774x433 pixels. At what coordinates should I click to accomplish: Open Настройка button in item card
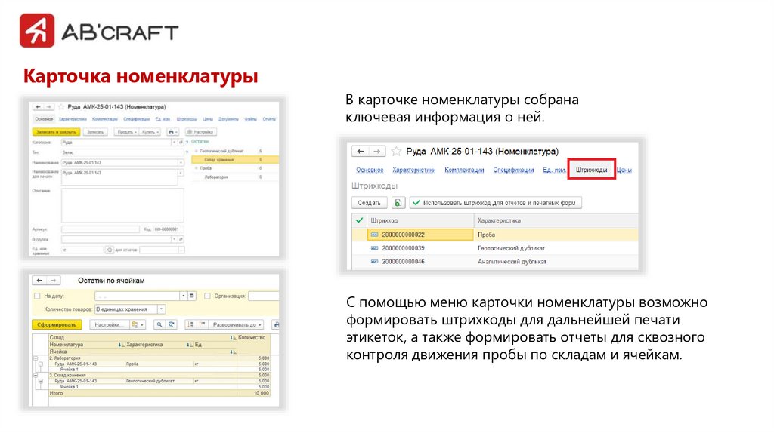pyautogui.click(x=200, y=132)
